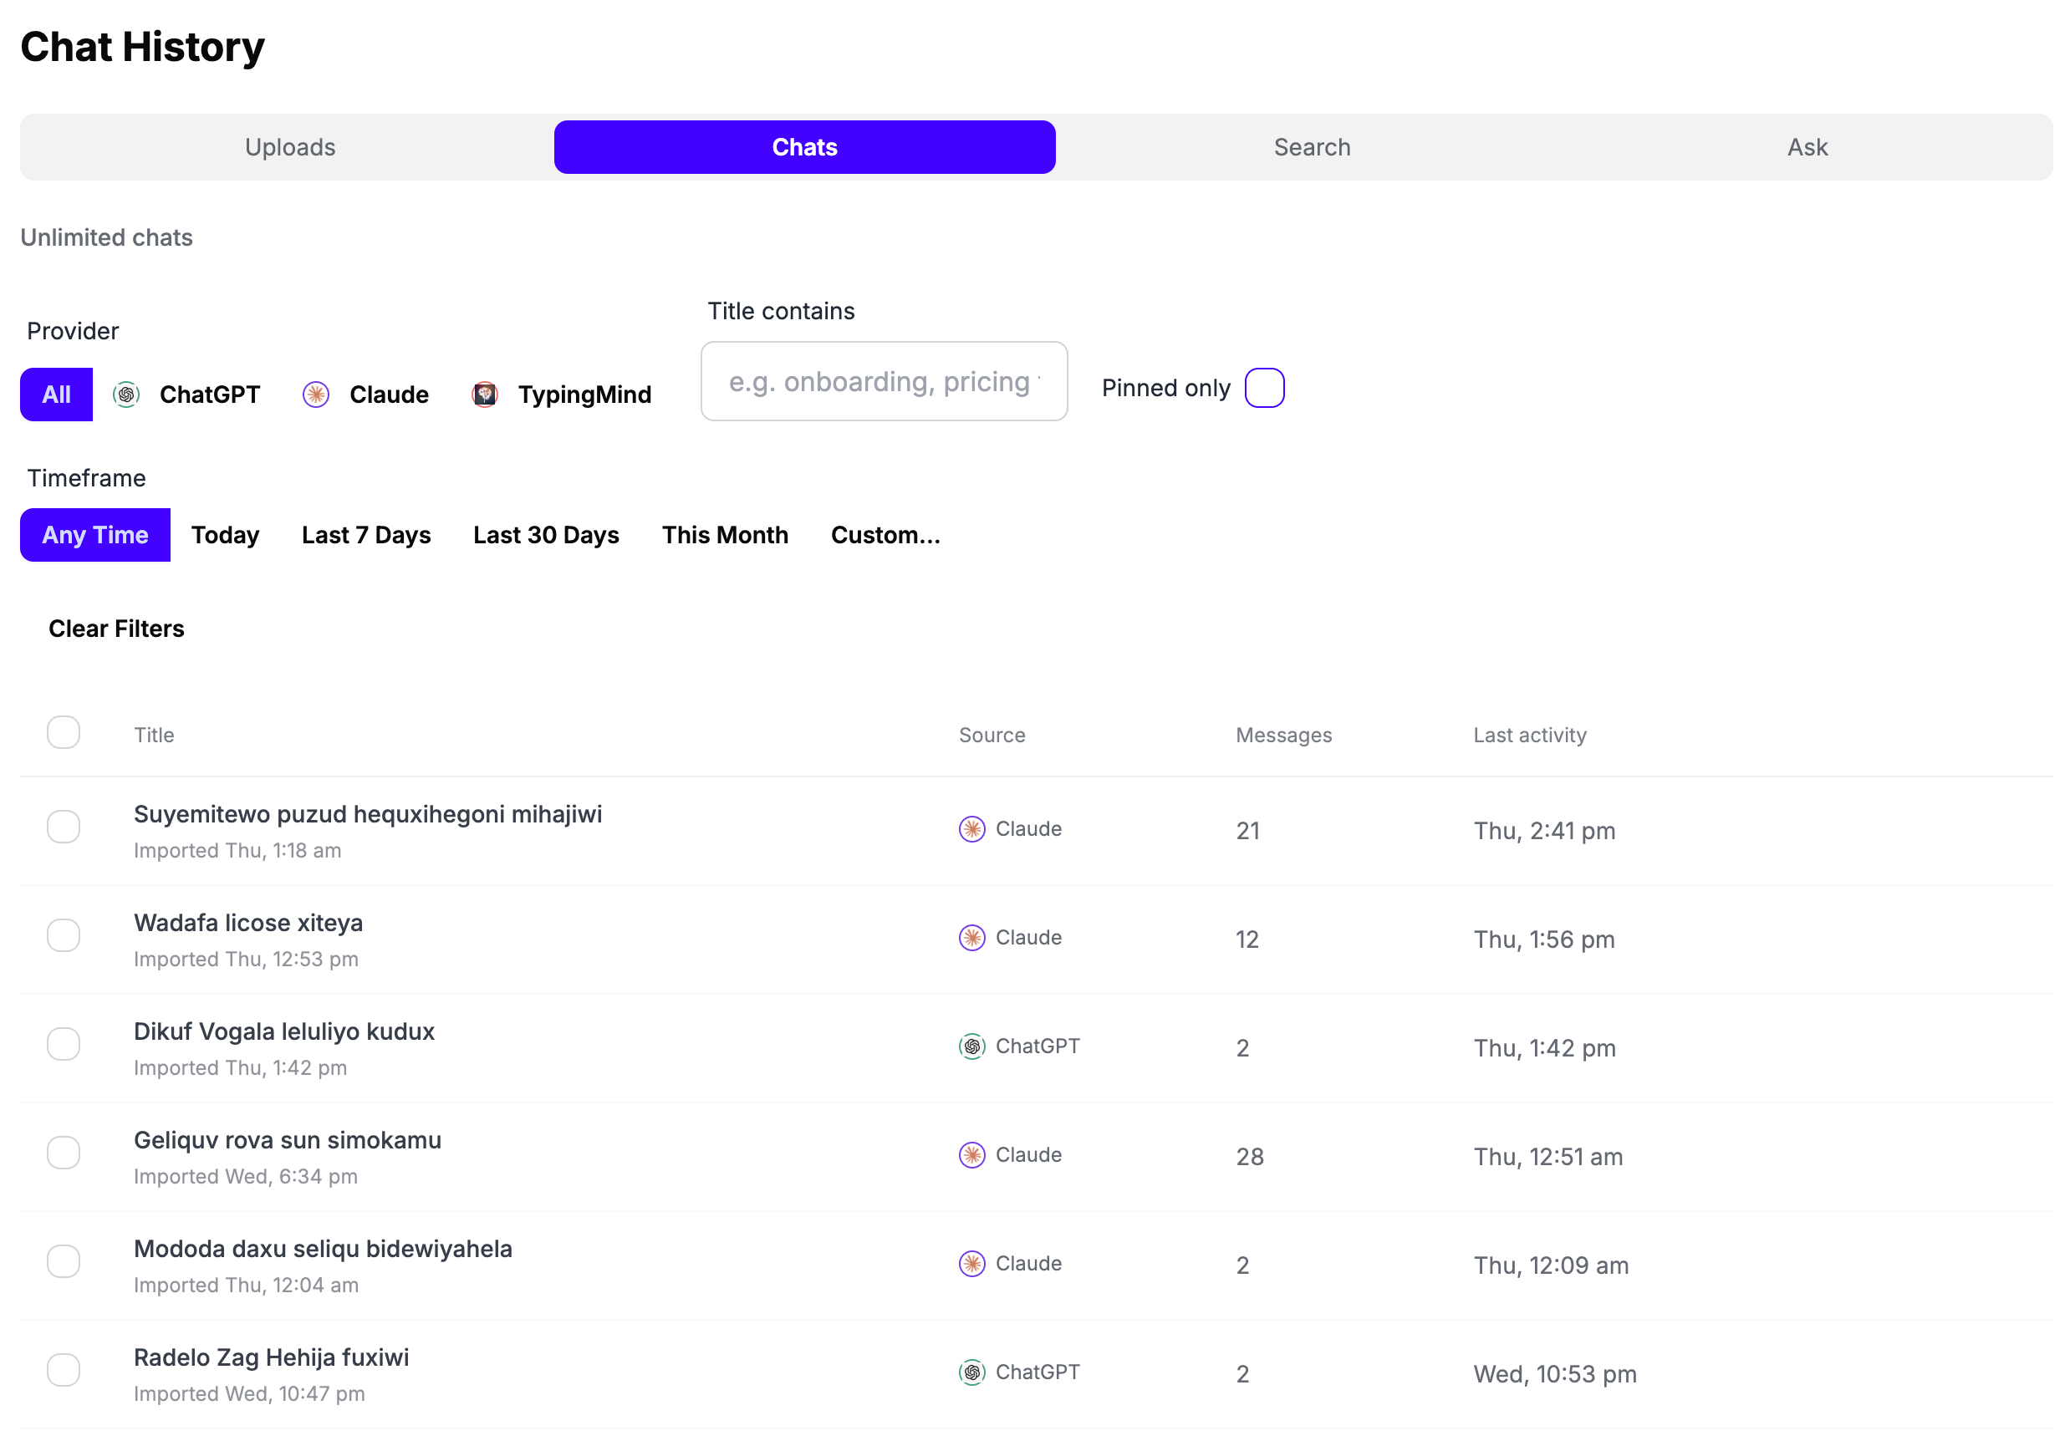Click the ChatGPT icon beside Dikuf Vogala leluliyo
2070x1446 pixels.
(971, 1046)
